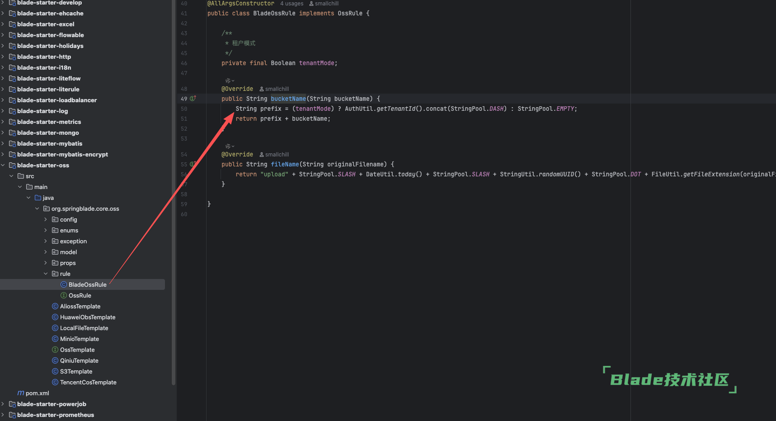Image resolution: width=776 pixels, height=421 pixels.
Task: Click the module folder icon of blade-starter-mongo
Action: tap(12, 132)
